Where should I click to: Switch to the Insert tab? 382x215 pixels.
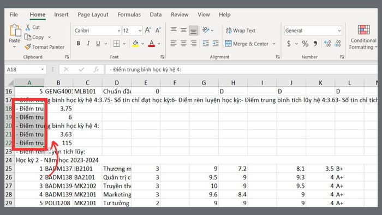[x=61, y=15]
